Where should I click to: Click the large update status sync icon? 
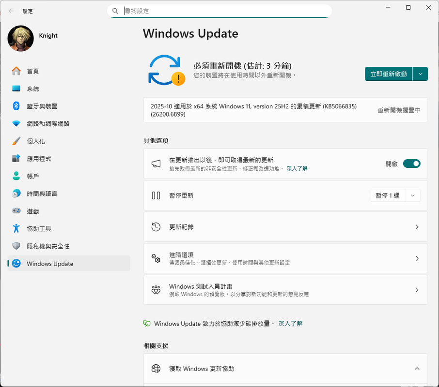pyautogui.click(x=166, y=70)
